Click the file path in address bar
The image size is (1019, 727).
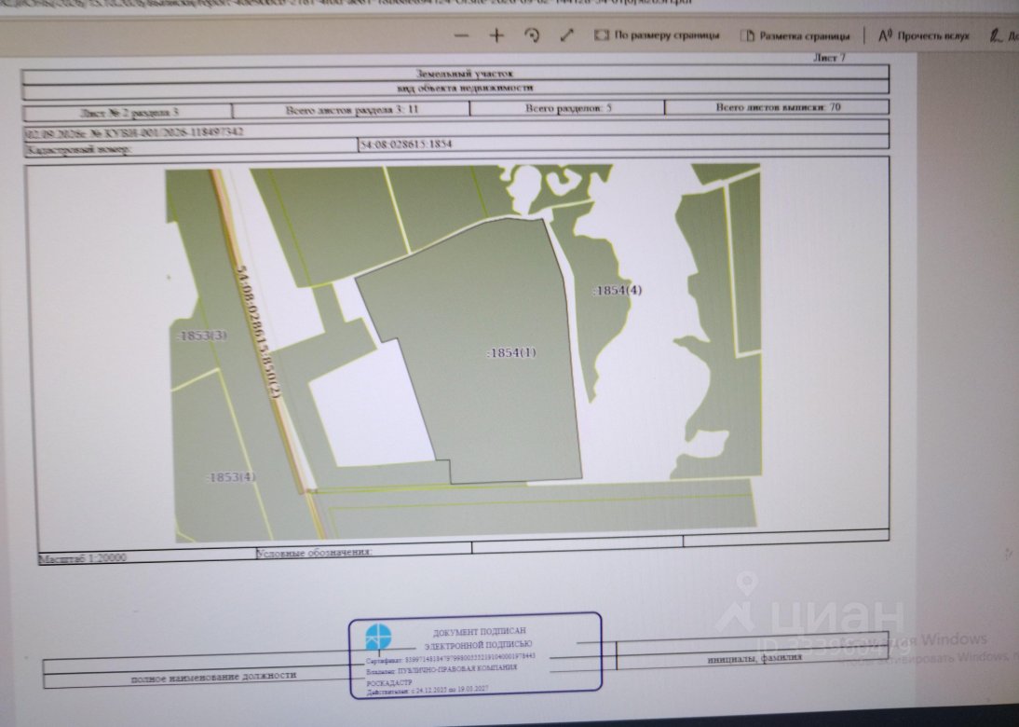[x=345, y=3]
